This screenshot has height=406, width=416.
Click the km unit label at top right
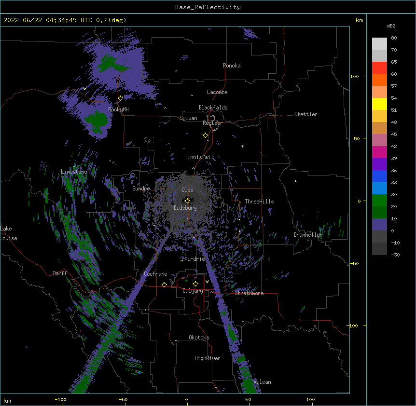pyautogui.click(x=360, y=20)
